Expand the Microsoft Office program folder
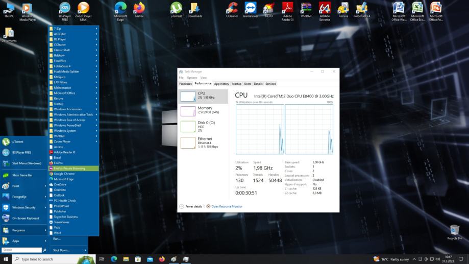The height and width of the screenshot is (264, 469). click(x=71, y=93)
